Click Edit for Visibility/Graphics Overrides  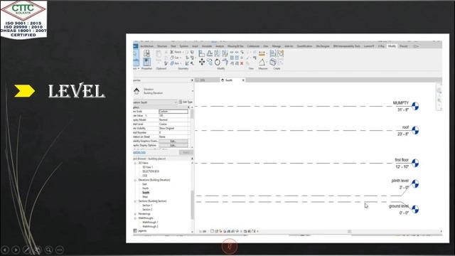[173, 141]
